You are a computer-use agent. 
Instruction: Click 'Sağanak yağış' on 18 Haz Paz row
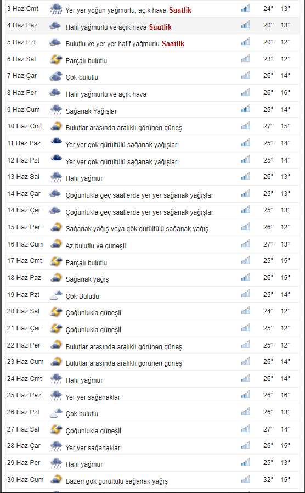87,279
